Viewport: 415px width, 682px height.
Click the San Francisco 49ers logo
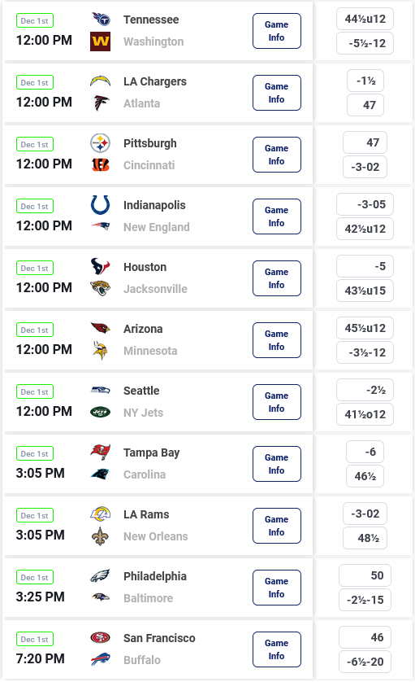(x=100, y=637)
